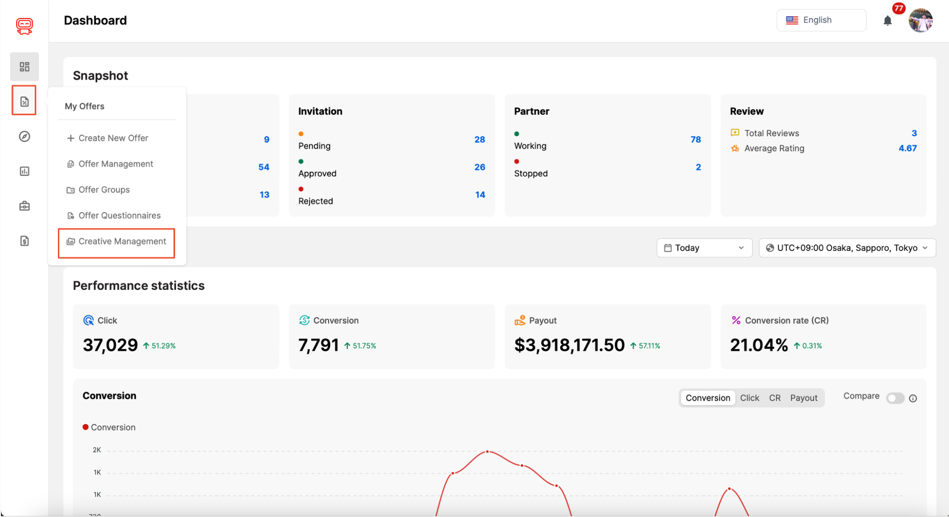The image size is (949, 517).
Task: Open the billing invoice icon in sidebar
Action: pyautogui.click(x=24, y=241)
